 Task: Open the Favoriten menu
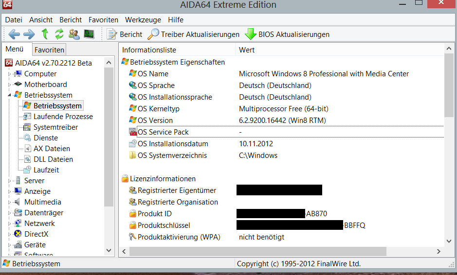[103, 20]
